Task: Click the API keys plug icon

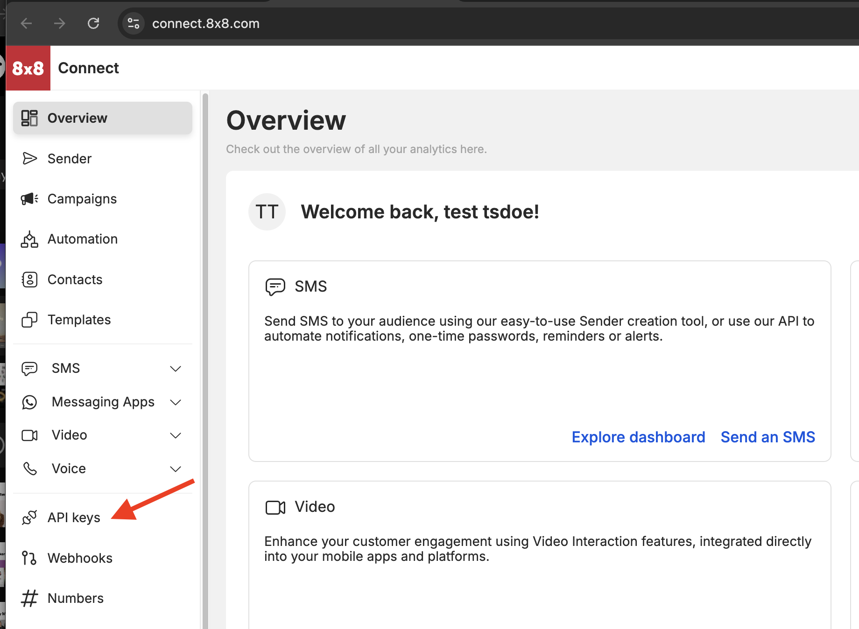Action: pyautogui.click(x=29, y=517)
